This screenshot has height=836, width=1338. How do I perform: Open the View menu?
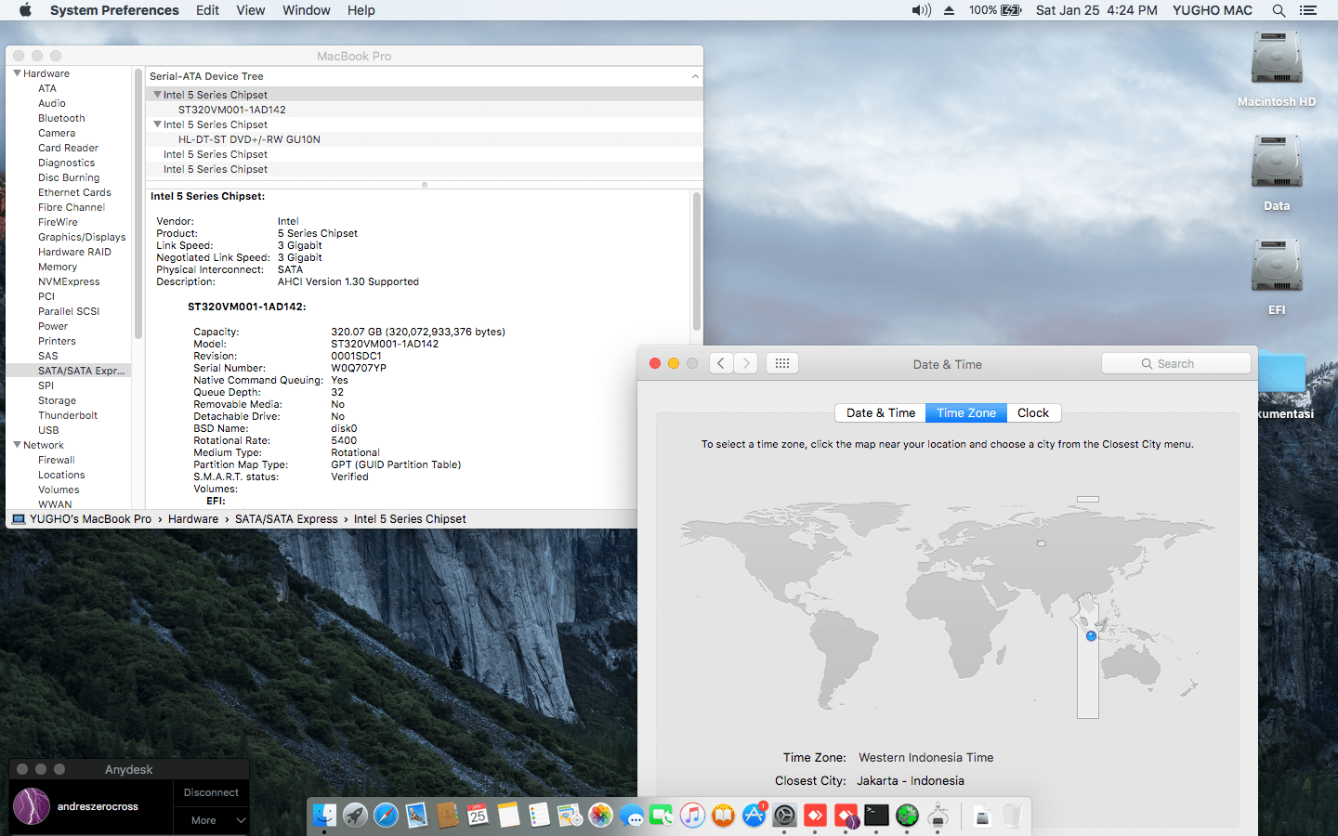point(251,10)
